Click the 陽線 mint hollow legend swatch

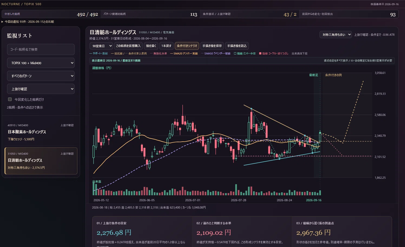click(x=235, y=54)
